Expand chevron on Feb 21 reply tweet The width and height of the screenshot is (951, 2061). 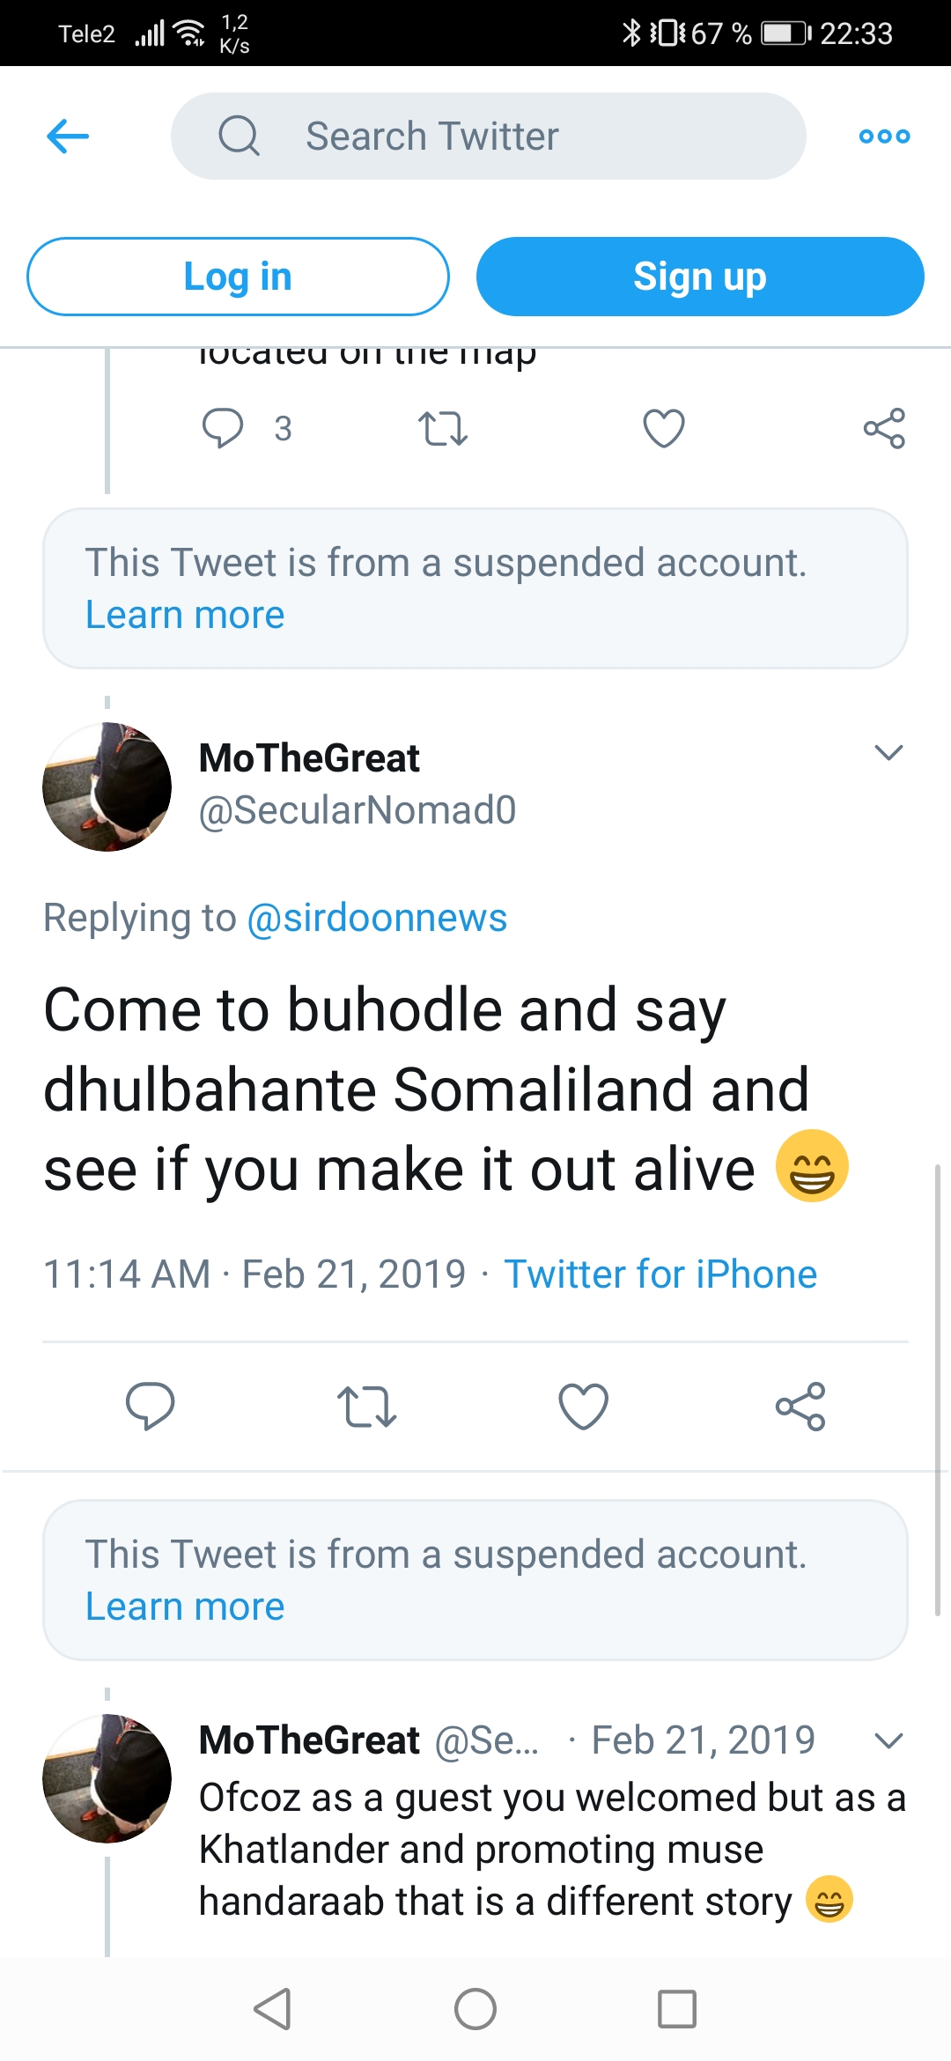(888, 1740)
